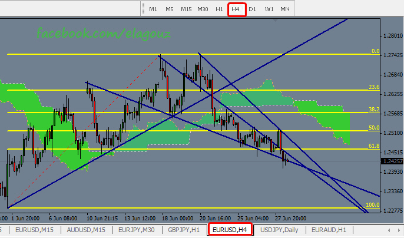404x238 pixels.
Task: Click the 61.8 Fibonacci level label
Action: [374, 146]
